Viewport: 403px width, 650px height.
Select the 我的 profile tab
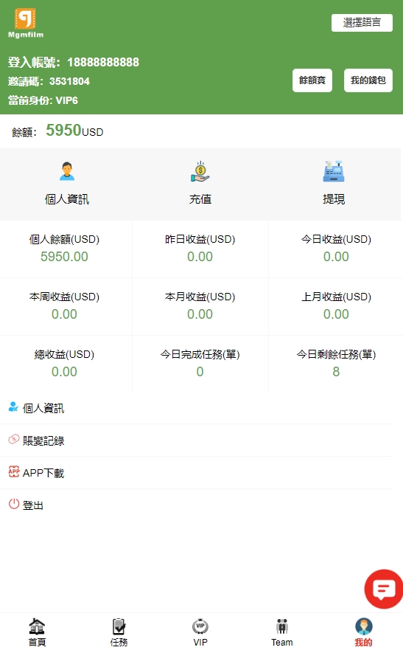click(x=363, y=632)
